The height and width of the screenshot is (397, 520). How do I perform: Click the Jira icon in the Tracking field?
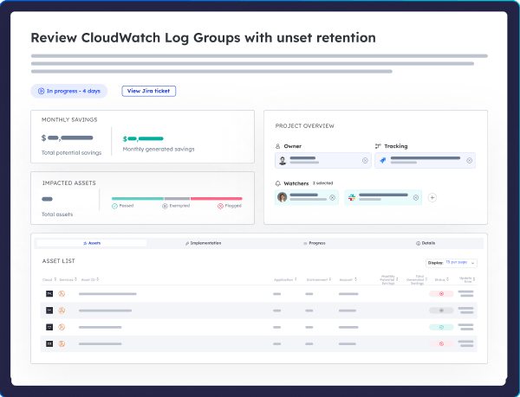tap(382, 160)
